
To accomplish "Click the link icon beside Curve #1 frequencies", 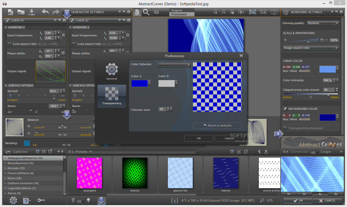I will pyautogui.click(x=63, y=35).
